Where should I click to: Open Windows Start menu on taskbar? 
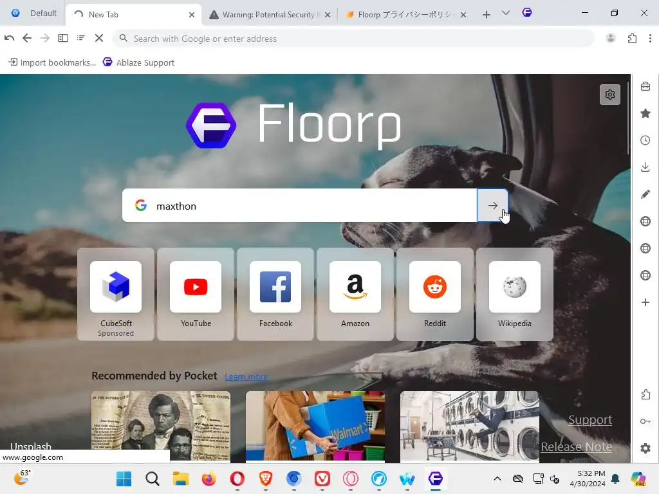coord(124,479)
